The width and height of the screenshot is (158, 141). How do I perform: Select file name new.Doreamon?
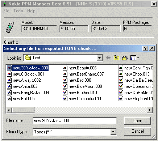[x=138, y=86]
